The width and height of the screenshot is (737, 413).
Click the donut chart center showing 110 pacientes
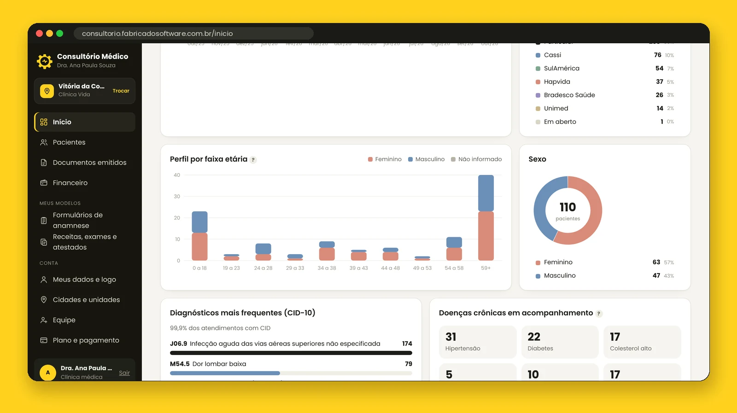tap(568, 210)
